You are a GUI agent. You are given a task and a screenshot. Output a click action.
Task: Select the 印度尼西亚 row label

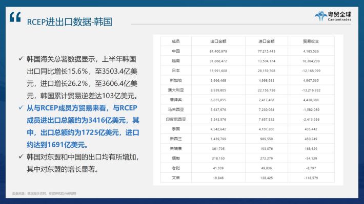pos(176,119)
